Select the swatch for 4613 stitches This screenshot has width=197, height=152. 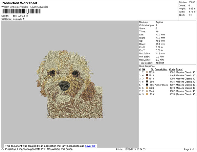click(147, 79)
